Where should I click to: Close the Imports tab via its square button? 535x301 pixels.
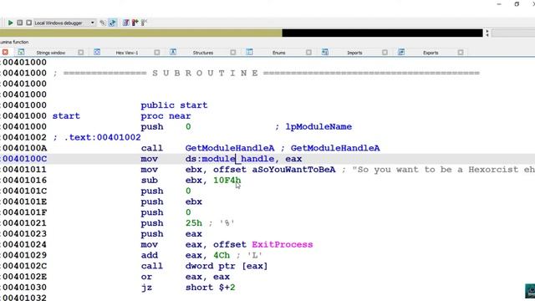click(385, 53)
